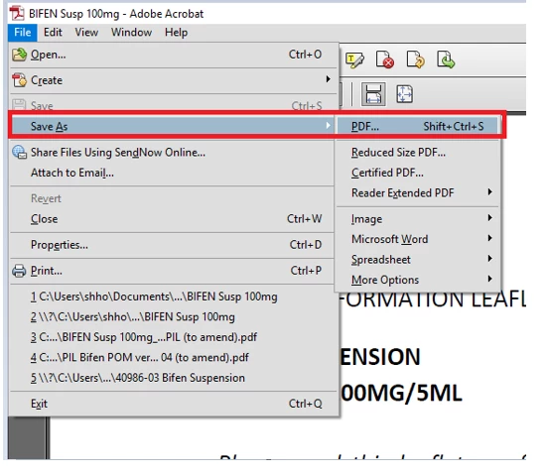
Task: Click the extract page icon with green arrow
Action: pos(446,59)
